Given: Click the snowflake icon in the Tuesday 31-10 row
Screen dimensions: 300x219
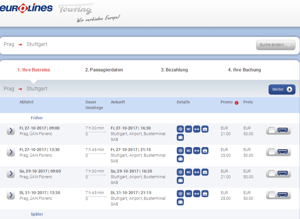Looking at the screenshot, I should tap(180, 194).
